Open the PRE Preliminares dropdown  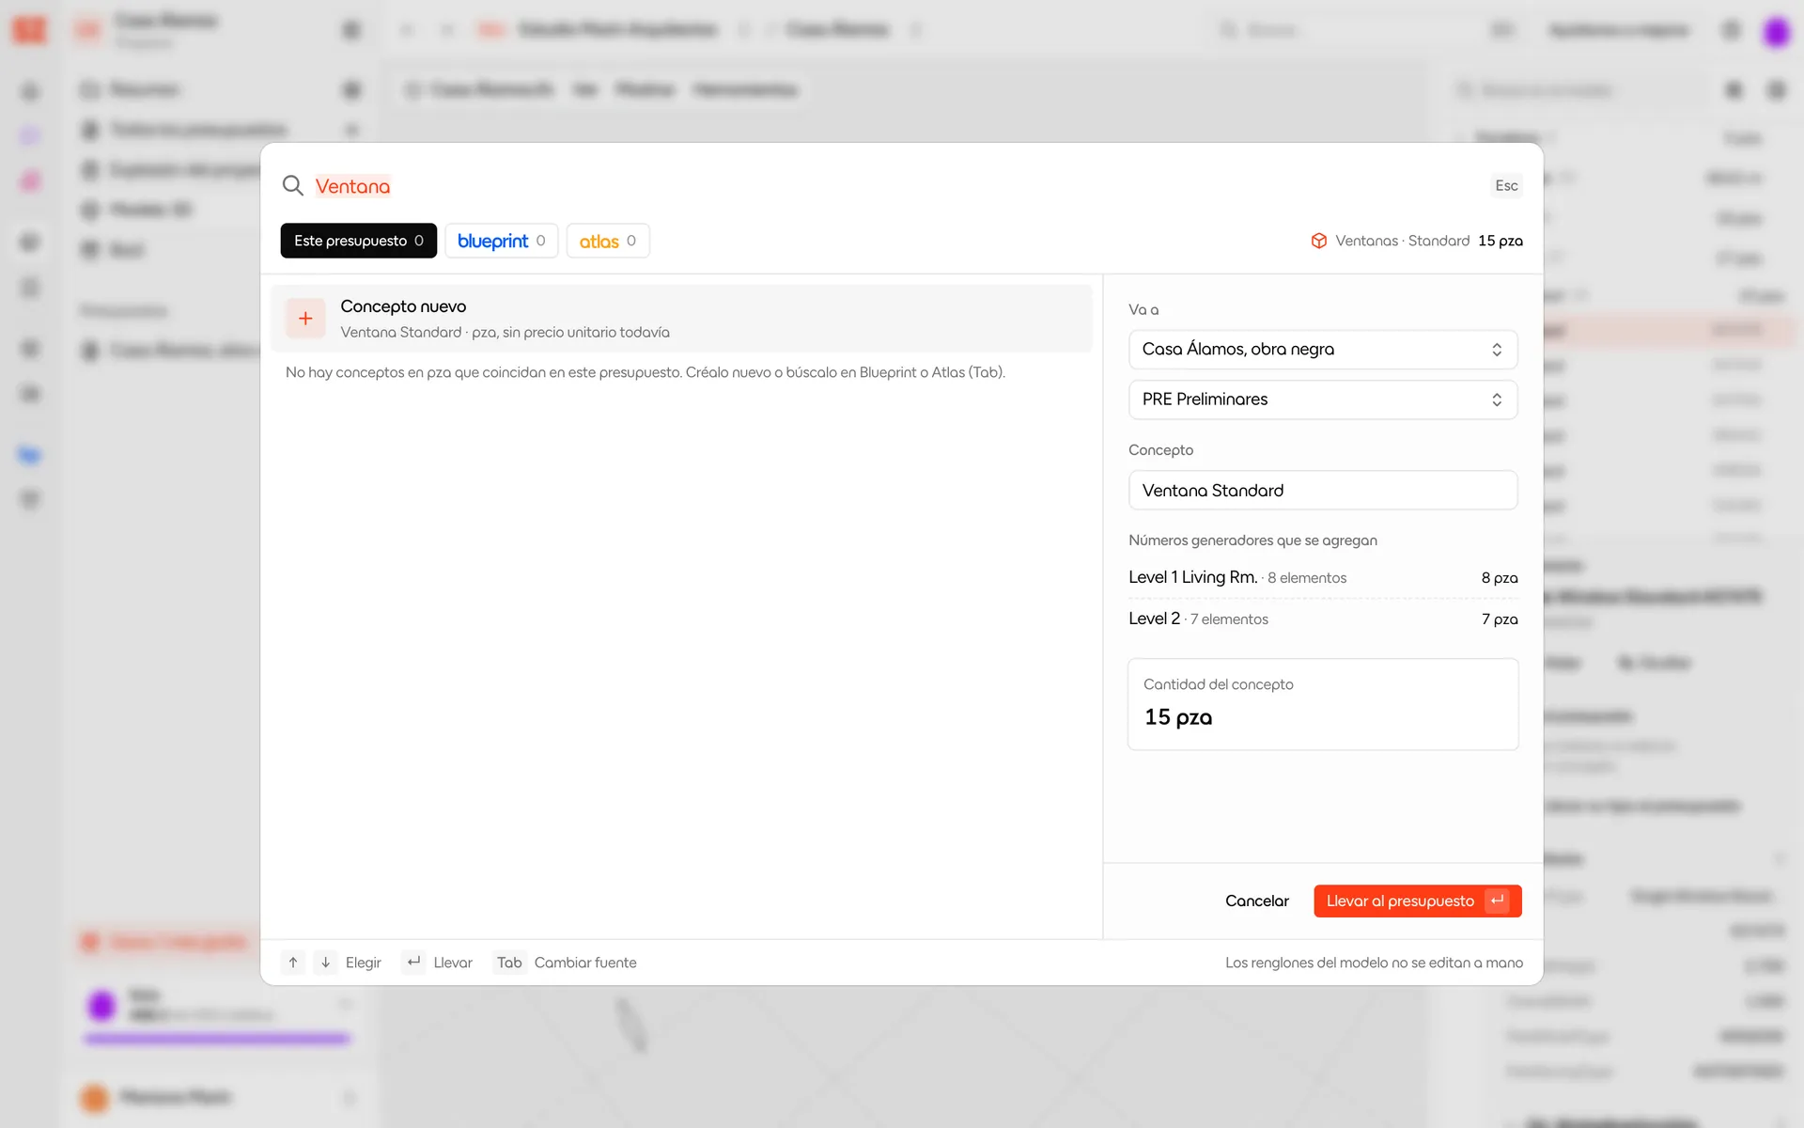(1323, 399)
